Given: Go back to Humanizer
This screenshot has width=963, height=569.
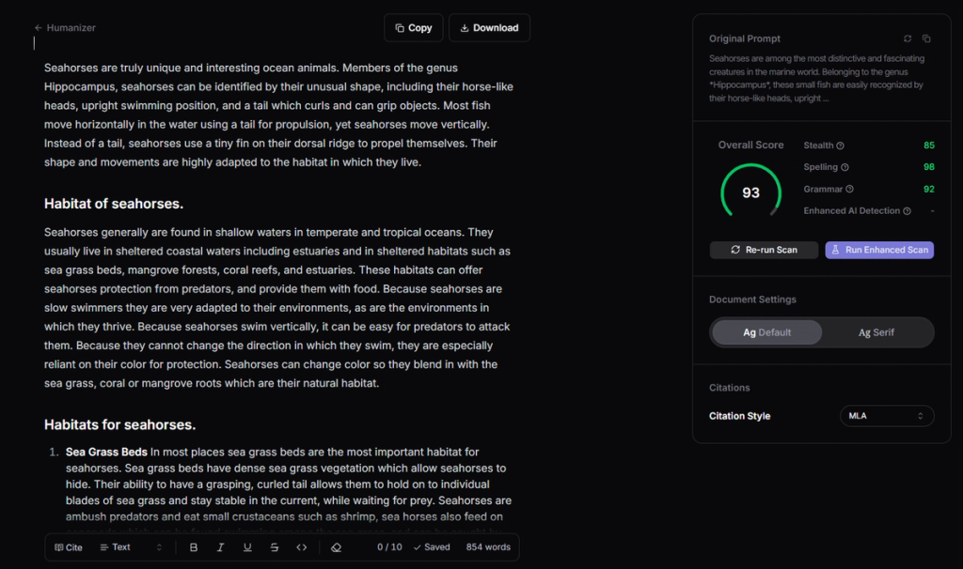Looking at the screenshot, I should [65, 27].
